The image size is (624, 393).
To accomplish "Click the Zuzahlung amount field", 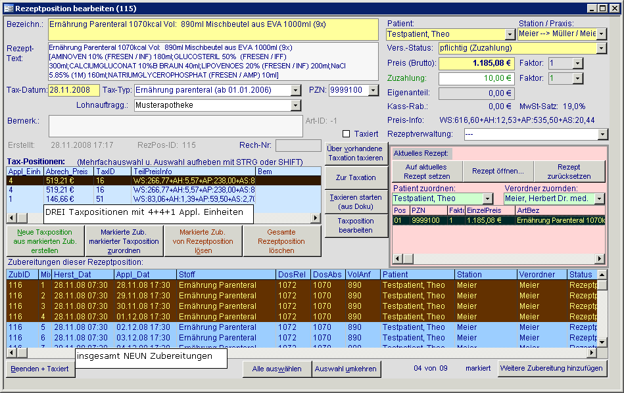I will 476,78.
